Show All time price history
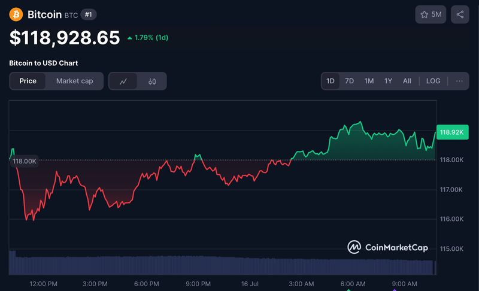This screenshot has width=479, height=291. pos(407,81)
